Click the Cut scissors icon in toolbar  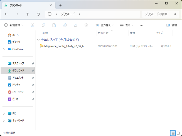[33, 25]
